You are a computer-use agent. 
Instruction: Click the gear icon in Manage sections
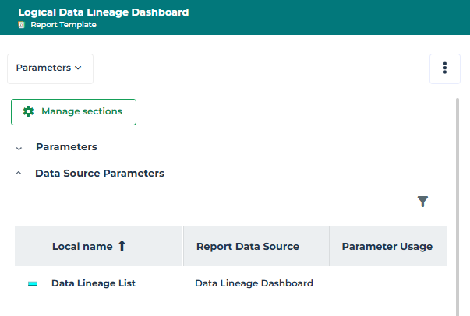29,111
